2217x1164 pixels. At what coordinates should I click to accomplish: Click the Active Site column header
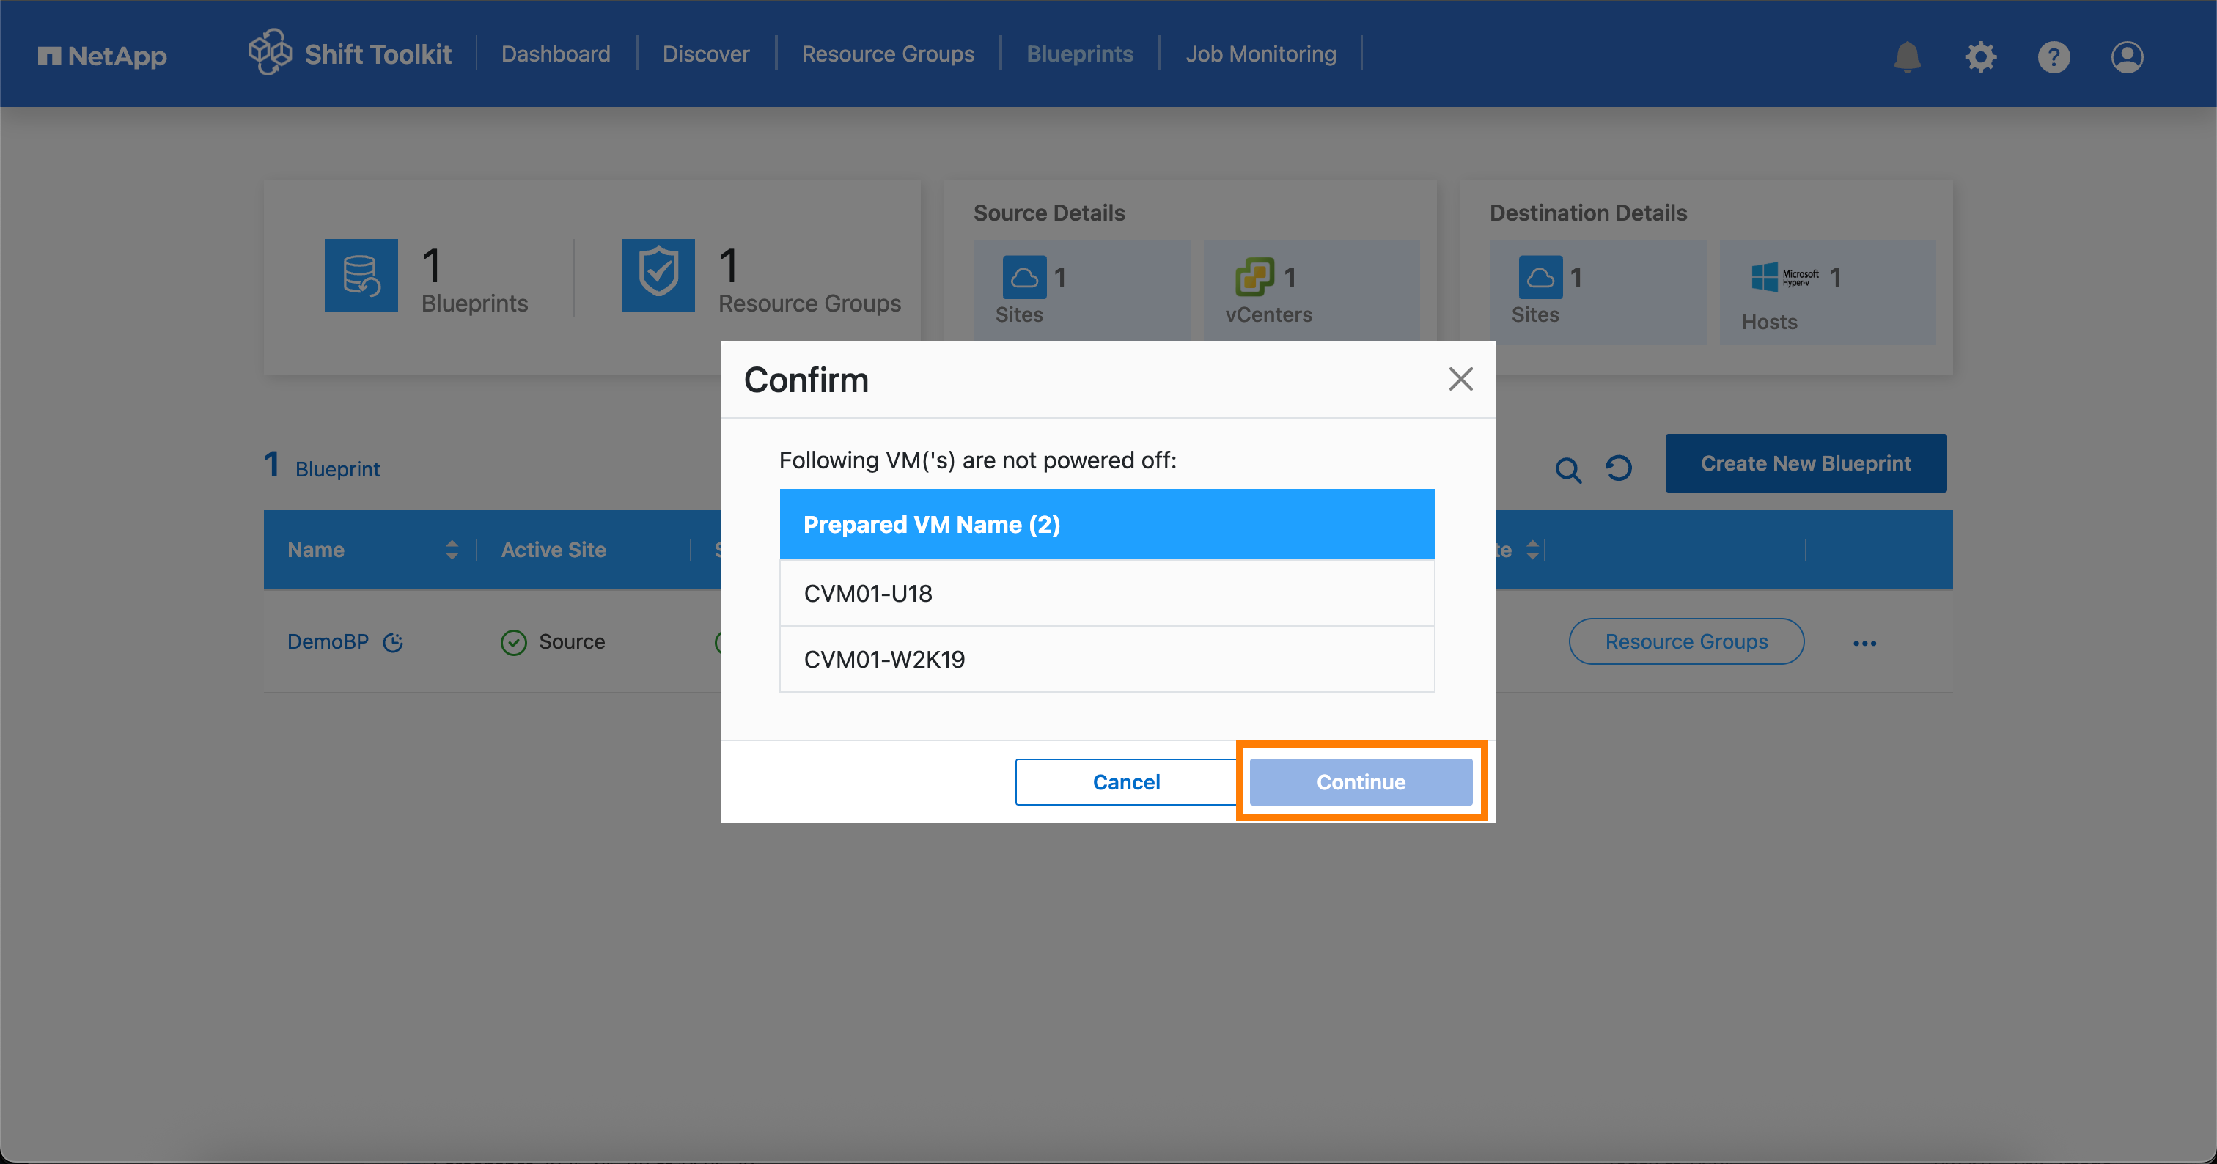[x=554, y=550]
